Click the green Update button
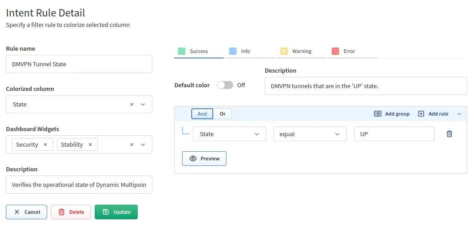 point(116,212)
